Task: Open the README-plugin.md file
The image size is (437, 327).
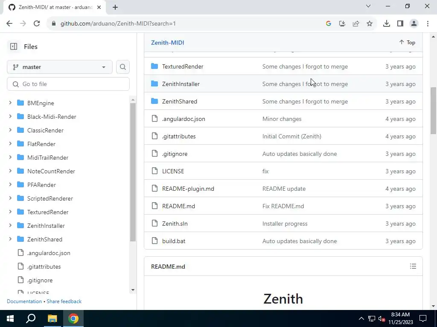Action: pyautogui.click(x=188, y=189)
